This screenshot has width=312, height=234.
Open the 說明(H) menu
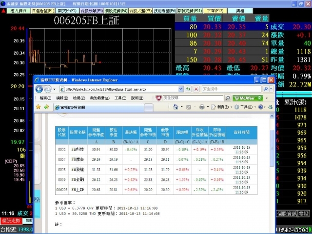[x=137, y=98]
